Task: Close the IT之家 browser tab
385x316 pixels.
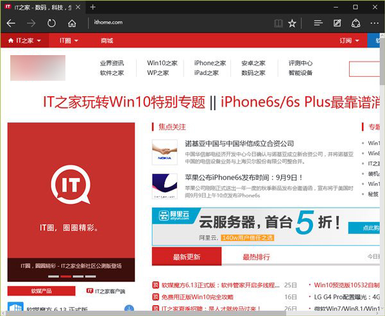Action: tap(78, 7)
